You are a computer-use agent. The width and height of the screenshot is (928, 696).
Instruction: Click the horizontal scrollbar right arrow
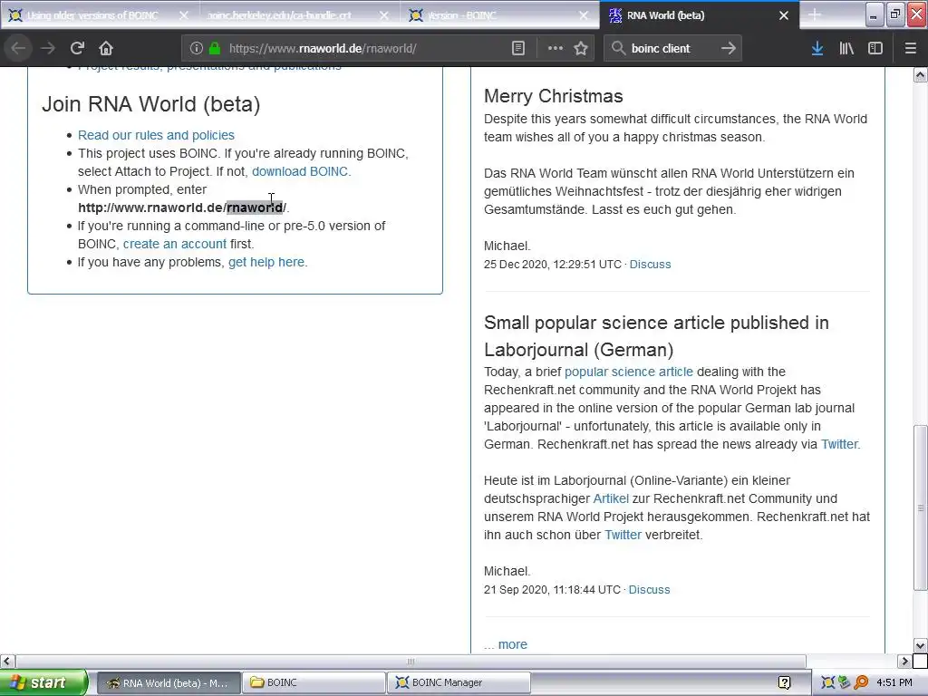(x=904, y=661)
